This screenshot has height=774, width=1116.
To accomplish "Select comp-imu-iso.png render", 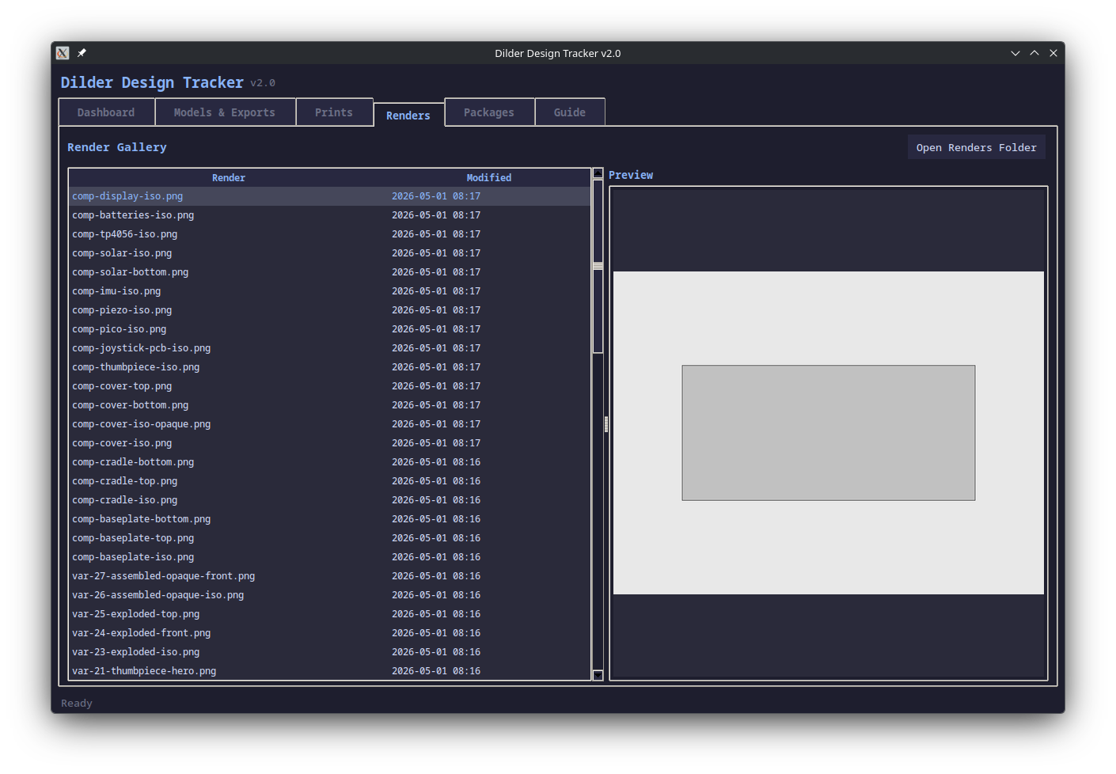I will point(330,291).
